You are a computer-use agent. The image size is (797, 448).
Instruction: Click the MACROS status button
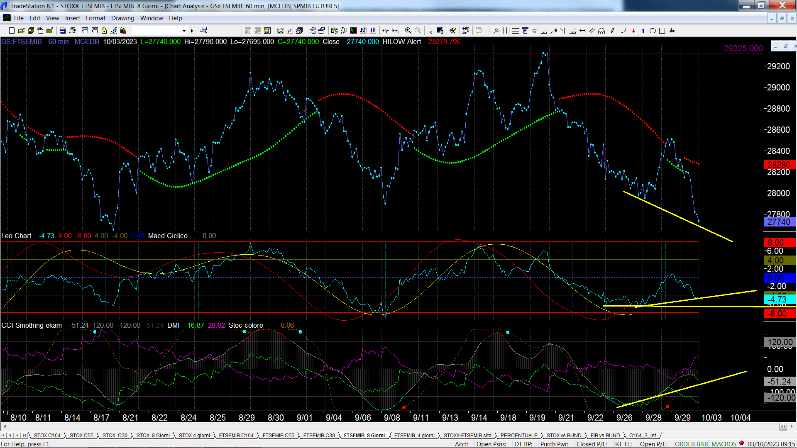tap(724, 444)
